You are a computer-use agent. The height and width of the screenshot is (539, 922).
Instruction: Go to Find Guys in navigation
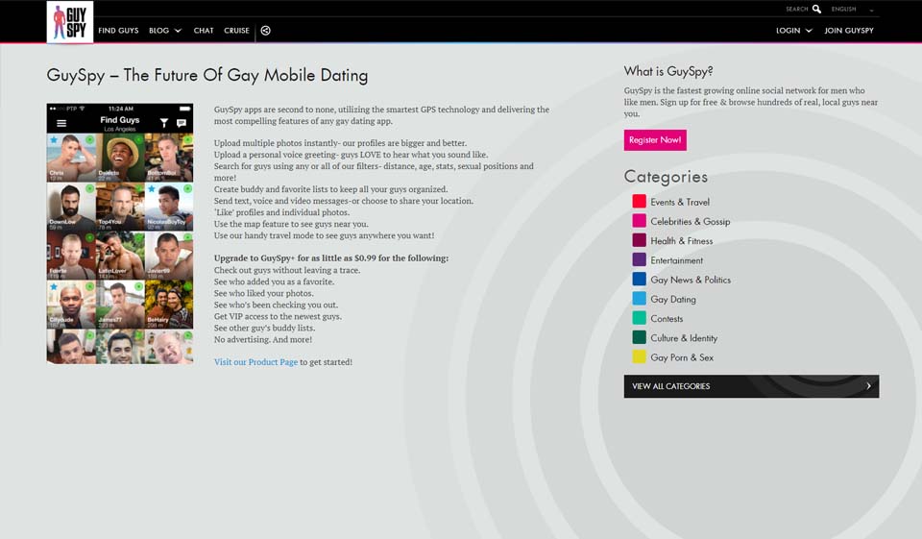tap(118, 31)
